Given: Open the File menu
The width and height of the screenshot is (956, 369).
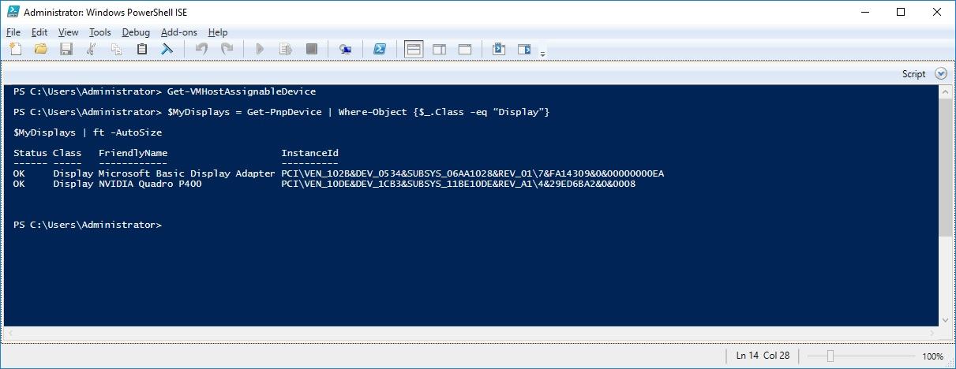Looking at the screenshot, I should (x=13, y=32).
